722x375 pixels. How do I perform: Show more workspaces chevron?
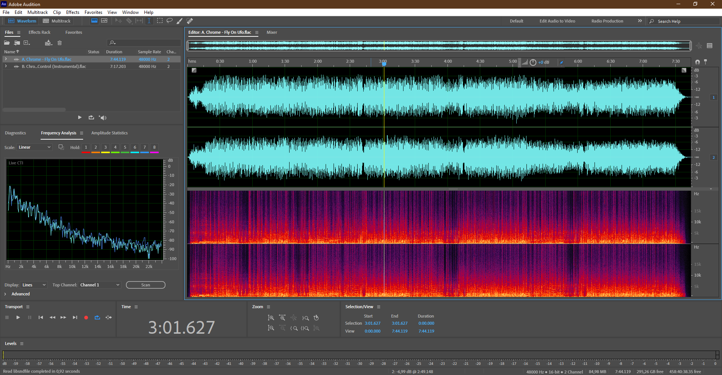point(640,21)
